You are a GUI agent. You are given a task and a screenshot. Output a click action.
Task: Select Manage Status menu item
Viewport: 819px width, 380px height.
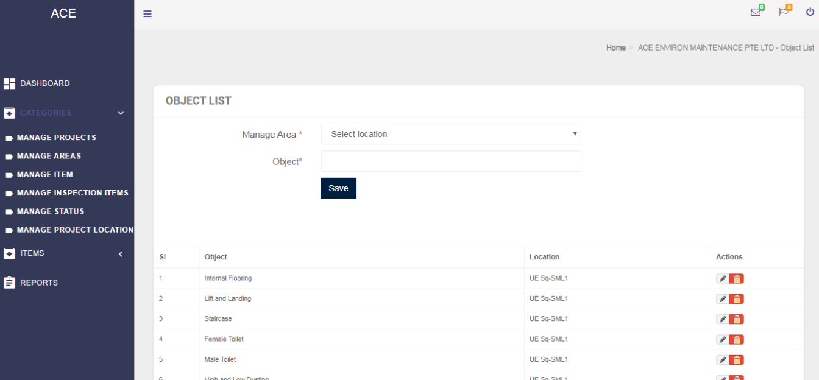[51, 211]
